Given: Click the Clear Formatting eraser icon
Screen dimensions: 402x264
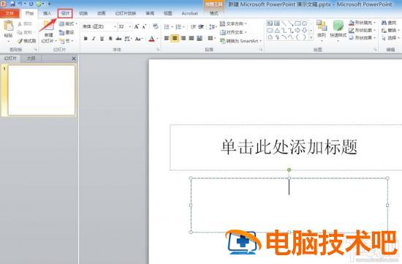Looking at the screenshot, I should (x=156, y=26).
